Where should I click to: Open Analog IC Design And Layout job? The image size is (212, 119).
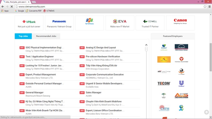click(101, 48)
